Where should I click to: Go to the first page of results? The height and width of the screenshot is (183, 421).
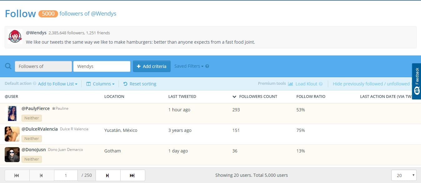pos(17,176)
